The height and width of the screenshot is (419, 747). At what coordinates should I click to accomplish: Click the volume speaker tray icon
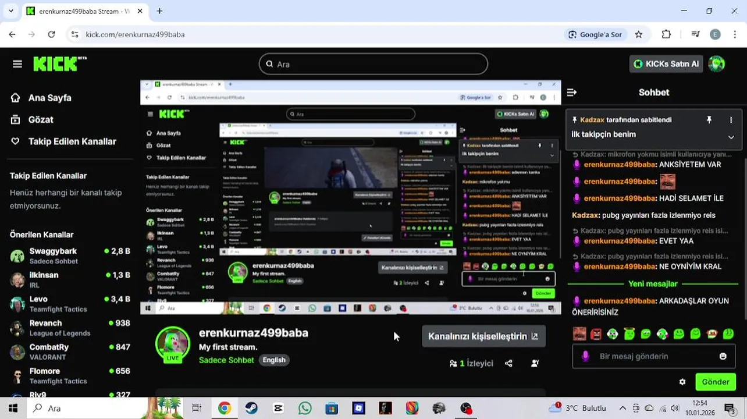coord(675,408)
